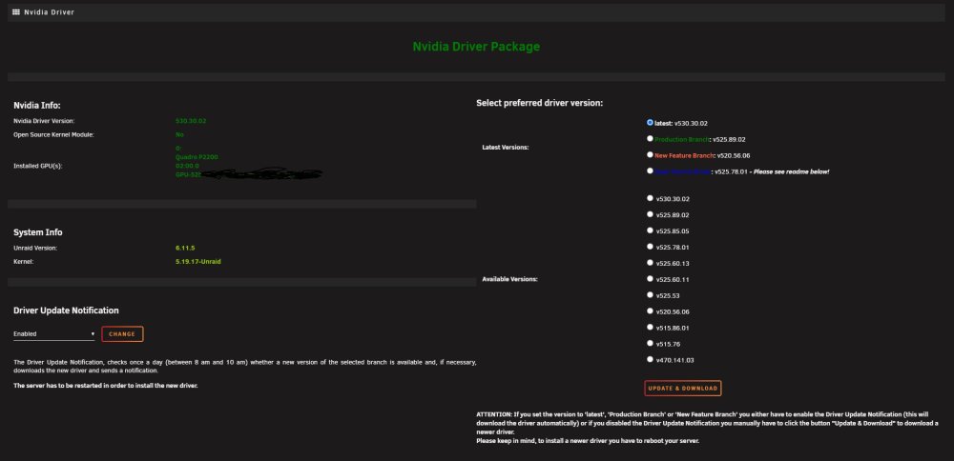954x461 pixels.
Task: Select the v525.60.13 driver radio
Action: tap(650, 262)
